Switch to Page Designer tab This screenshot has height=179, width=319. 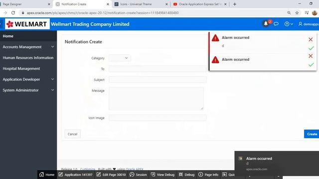click(24, 4)
